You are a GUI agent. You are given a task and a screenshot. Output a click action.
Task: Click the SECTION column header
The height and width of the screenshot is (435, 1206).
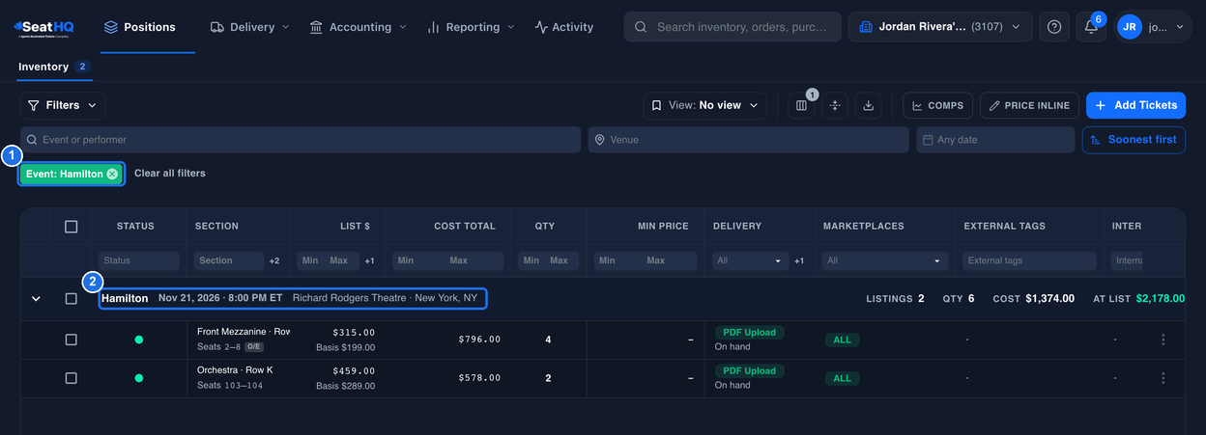[216, 226]
